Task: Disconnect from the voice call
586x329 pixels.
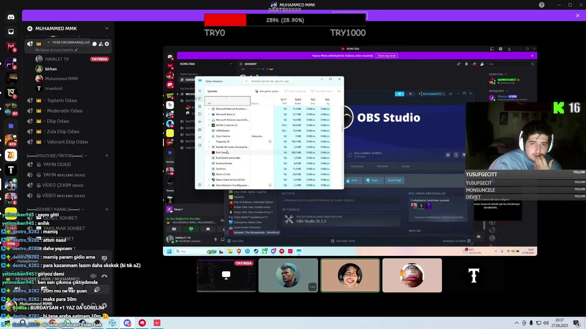Action: coord(104,276)
